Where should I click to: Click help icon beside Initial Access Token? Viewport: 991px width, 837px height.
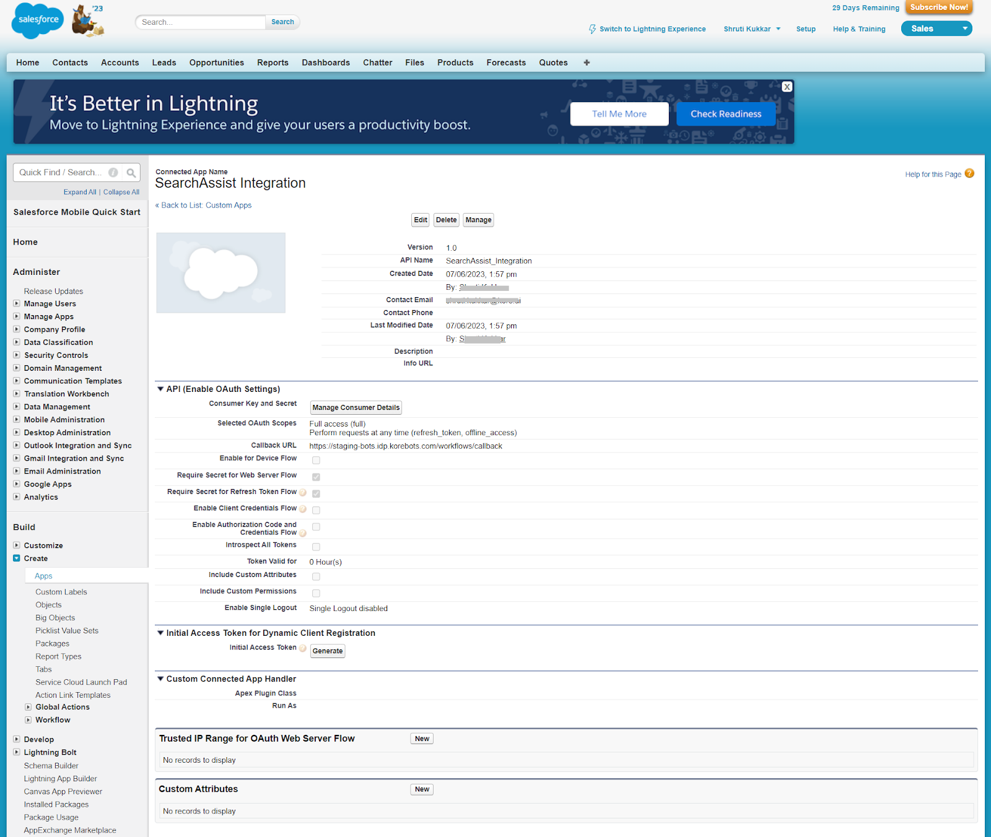tap(303, 648)
